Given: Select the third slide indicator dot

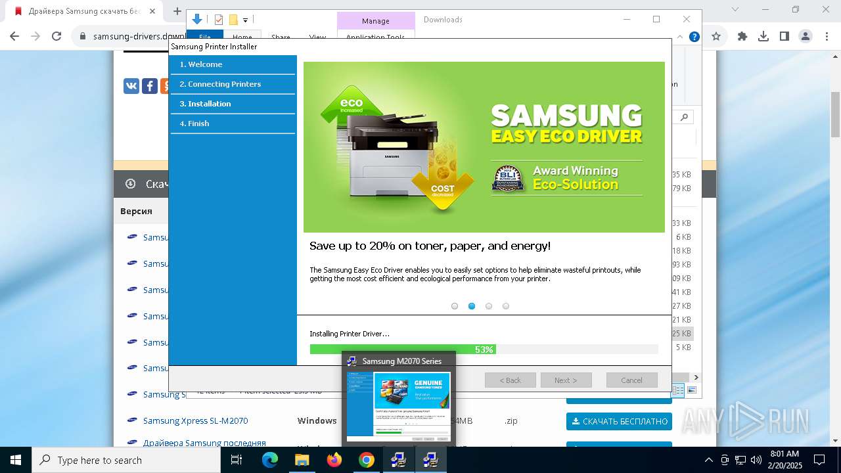Looking at the screenshot, I should [x=489, y=306].
